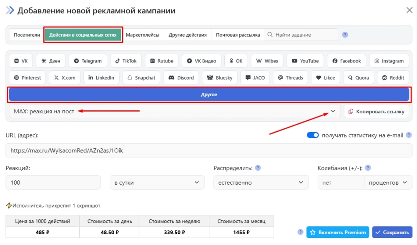Screen dimensions: 417x245
Task: Choose the Snapchat platform
Action: pyautogui.click(x=141, y=77)
